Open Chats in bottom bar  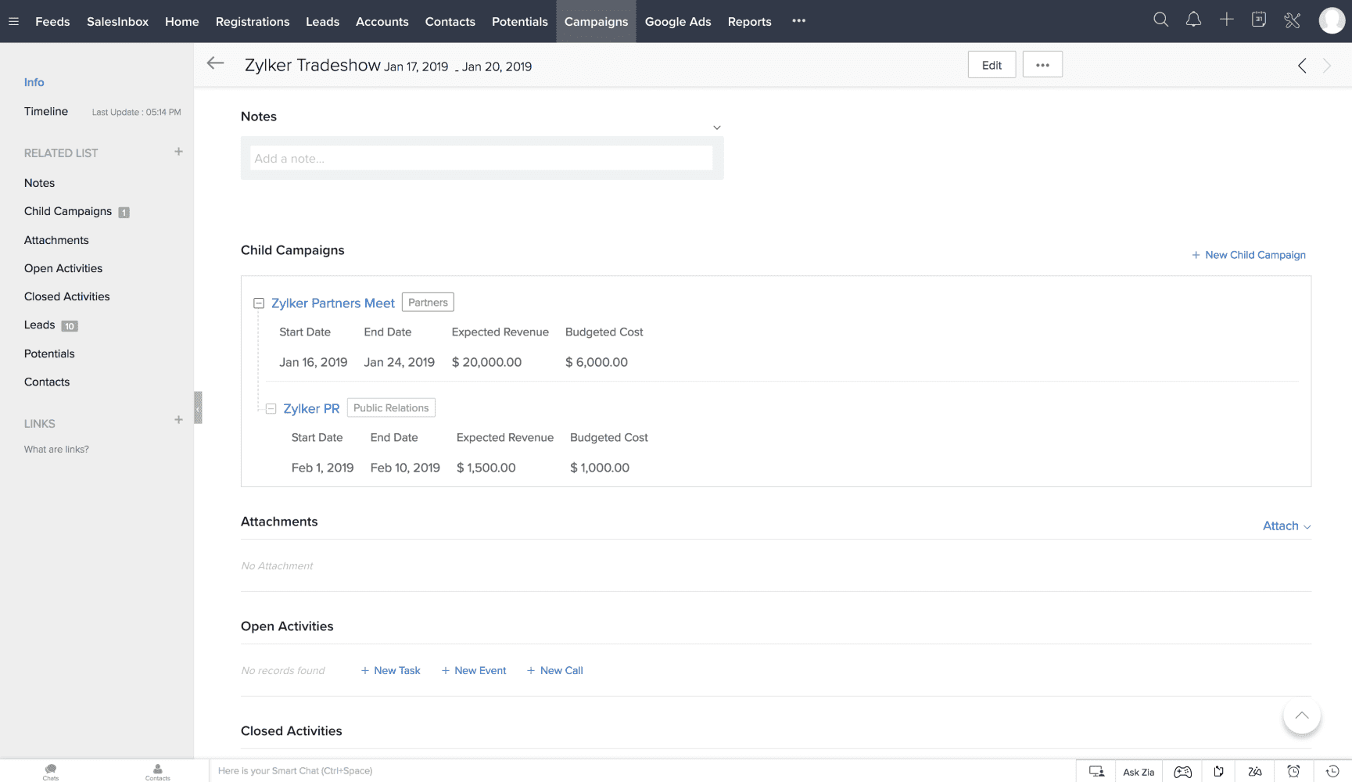click(x=51, y=772)
